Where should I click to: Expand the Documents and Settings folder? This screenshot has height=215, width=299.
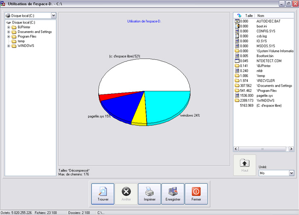(9, 32)
